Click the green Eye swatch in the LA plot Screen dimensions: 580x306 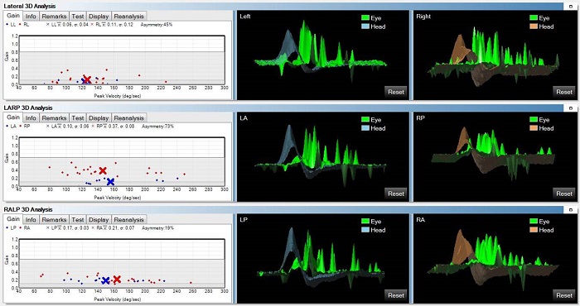click(x=365, y=120)
